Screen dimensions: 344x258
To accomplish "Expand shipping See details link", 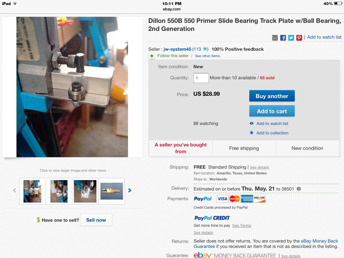I will tap(260, 167).
